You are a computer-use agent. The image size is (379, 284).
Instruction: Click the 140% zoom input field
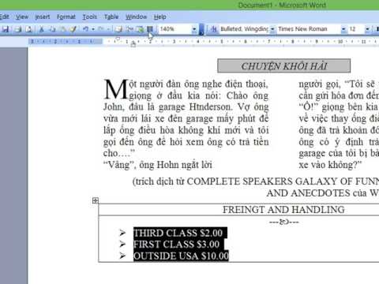[x=175, y=29]
